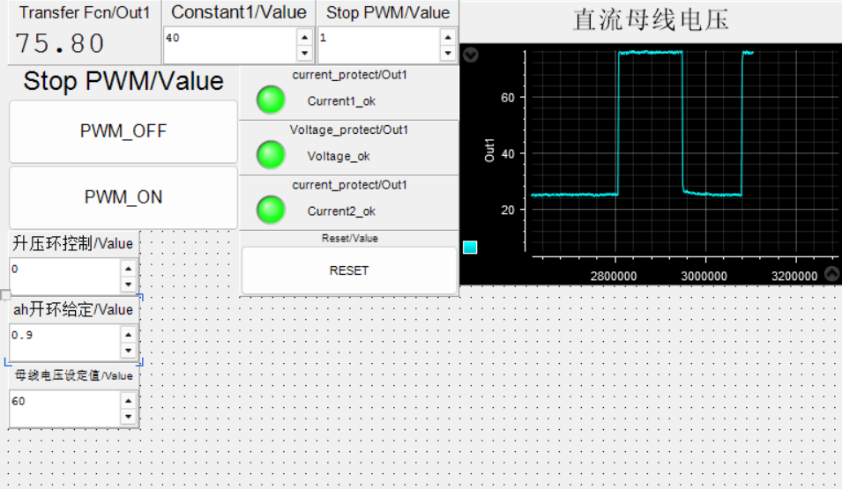This screenshot has width=842, height=489.
Task: Click the 40 y-axis tick label
Action: 508,154
